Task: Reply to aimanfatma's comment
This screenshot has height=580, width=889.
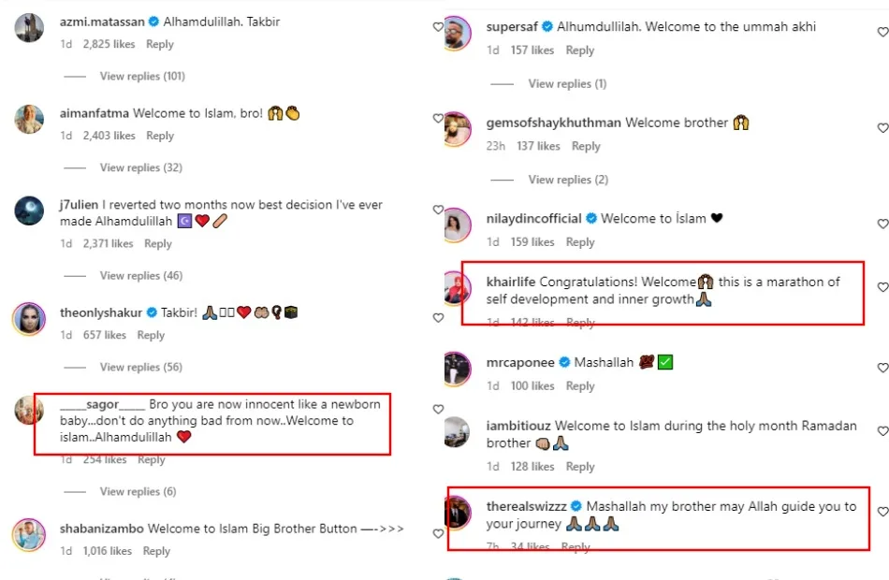Action: pyautogui.click(x=160, y=136)
